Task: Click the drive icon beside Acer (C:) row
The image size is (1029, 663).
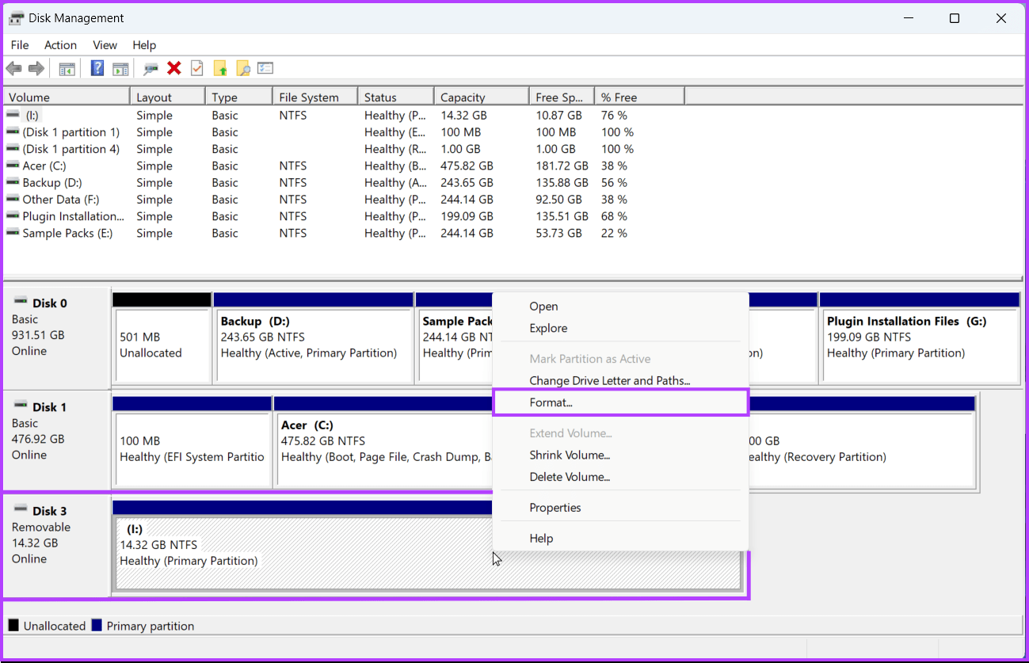Action: click(x=13, y=166)
